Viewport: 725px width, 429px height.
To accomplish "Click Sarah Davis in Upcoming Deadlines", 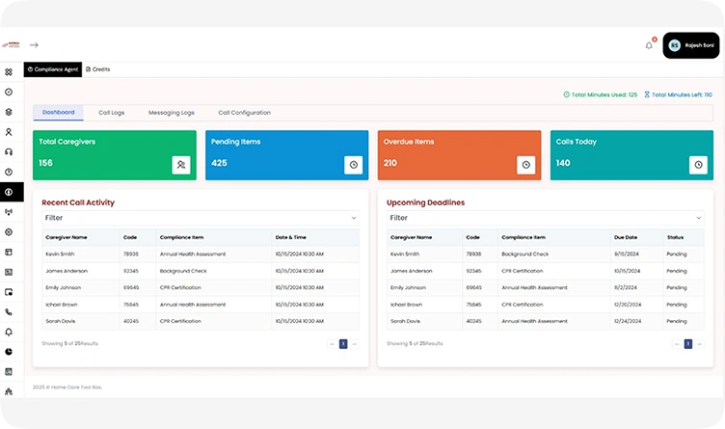I will [x=405, y=321].
